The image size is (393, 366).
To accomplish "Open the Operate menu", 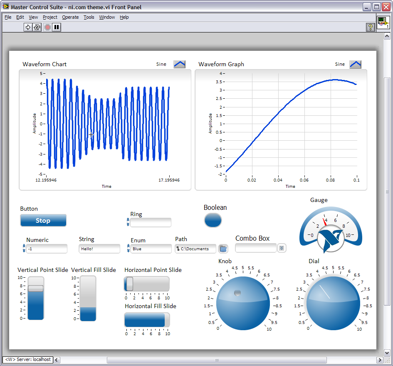I will tap(70, 17).
